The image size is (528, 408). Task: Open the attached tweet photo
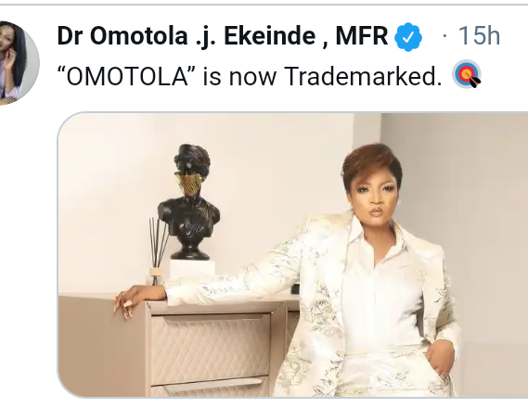[293, 255]
